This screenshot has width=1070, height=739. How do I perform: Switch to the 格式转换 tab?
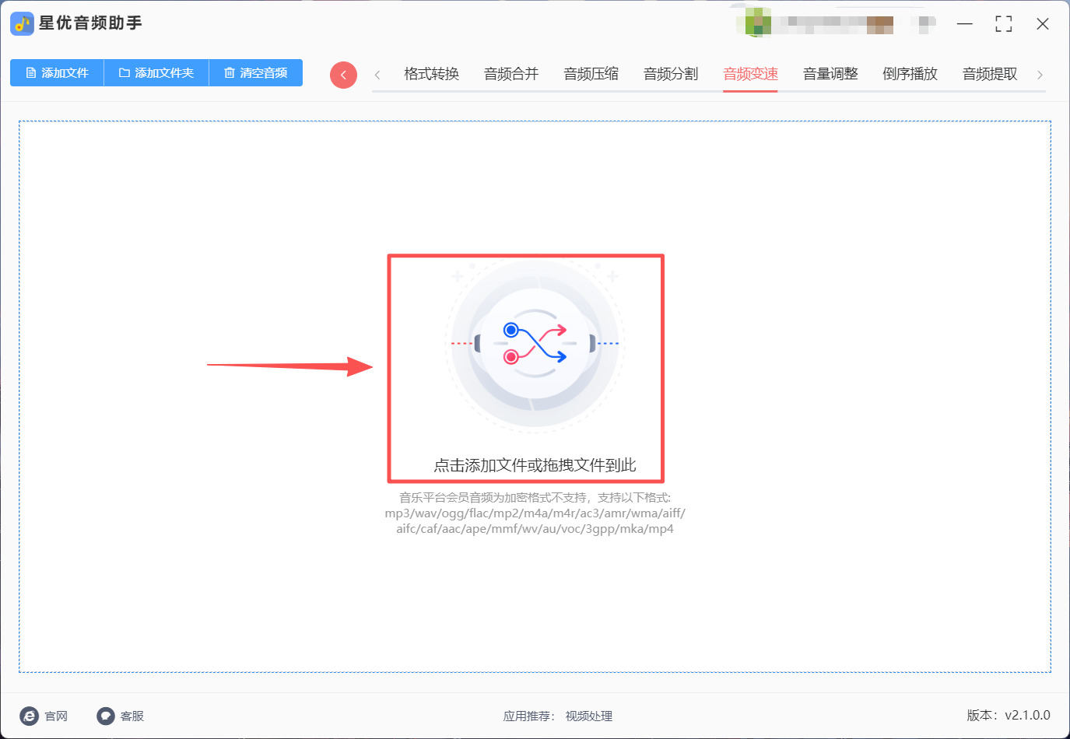point(431,74)
